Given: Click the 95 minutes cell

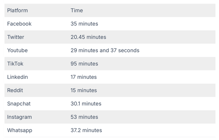Looking at the screenshot, I should 84,64.
